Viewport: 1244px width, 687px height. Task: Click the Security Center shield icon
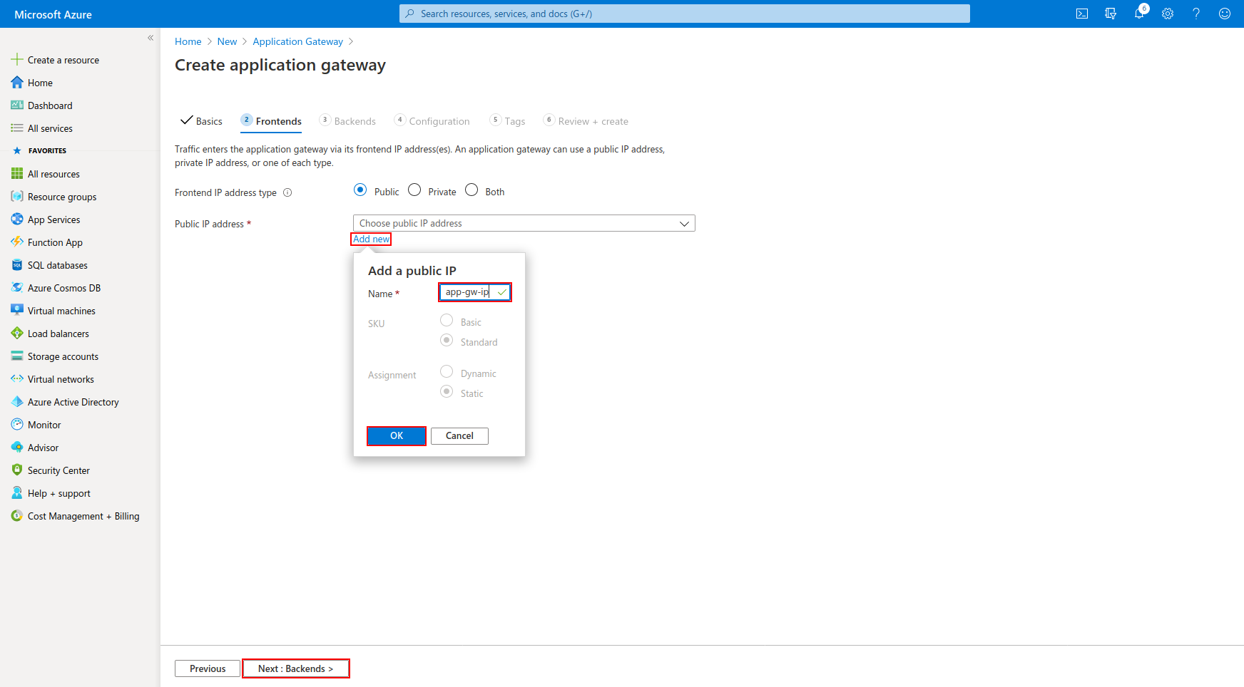coord(17,470)
